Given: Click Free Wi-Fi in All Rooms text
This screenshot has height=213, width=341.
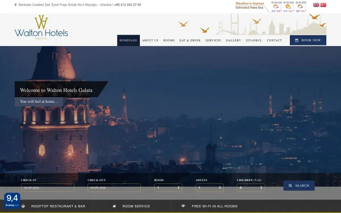Looking at the screenshot, I should [x=215, y=206].
